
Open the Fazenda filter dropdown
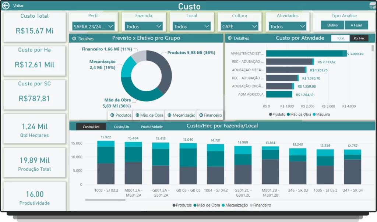(x=144, y=27)
